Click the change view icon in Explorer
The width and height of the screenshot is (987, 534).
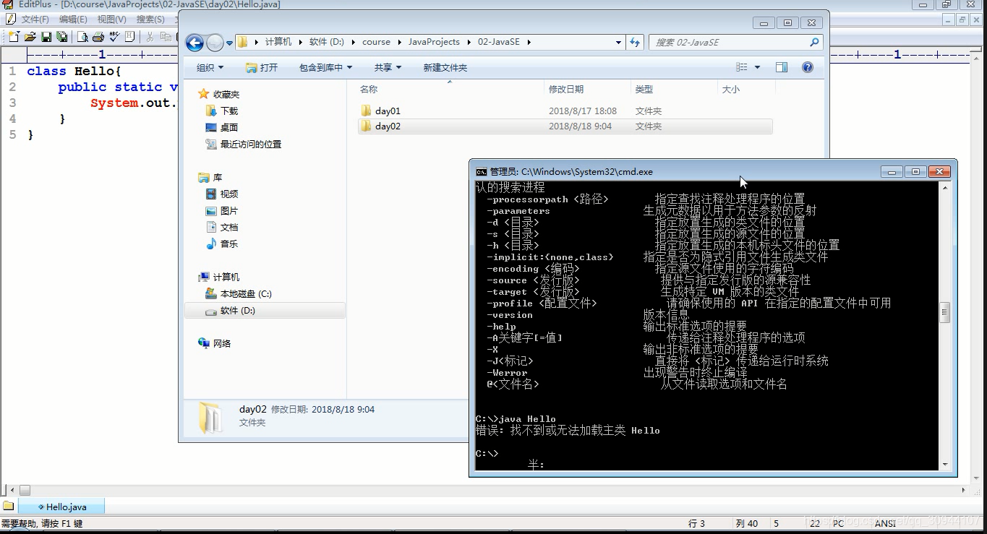[742, 67]
